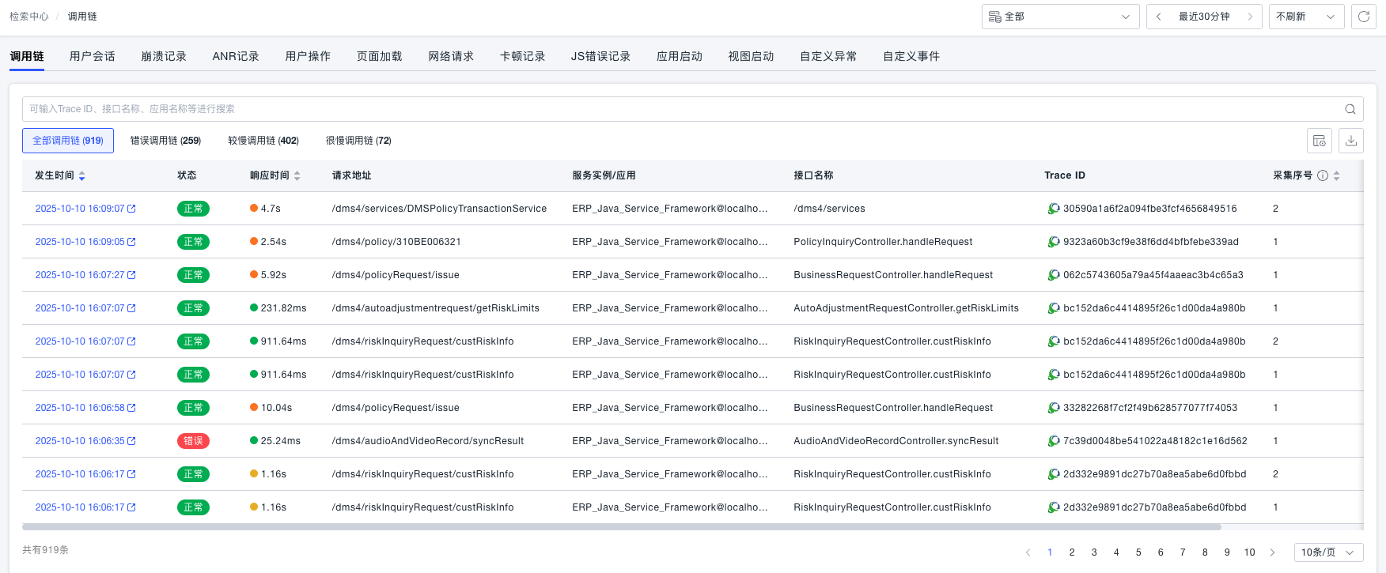
Task: Click the horizontal table scrollbar
Action: 621,527
